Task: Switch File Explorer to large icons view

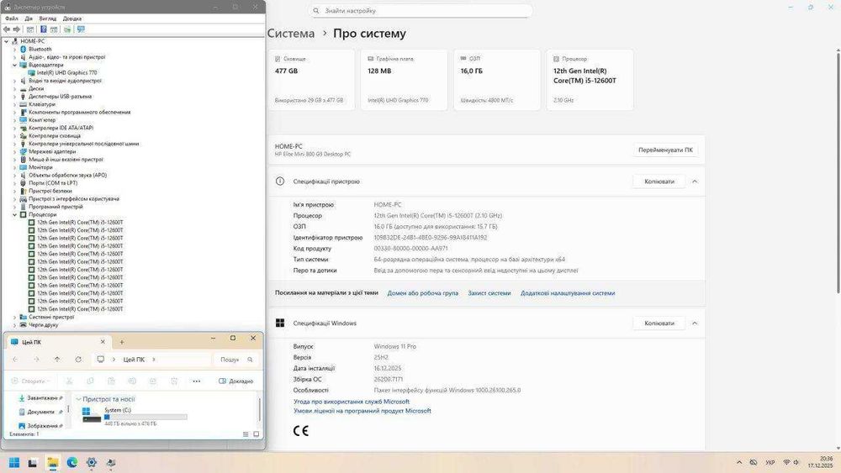Action: point(256,434)
